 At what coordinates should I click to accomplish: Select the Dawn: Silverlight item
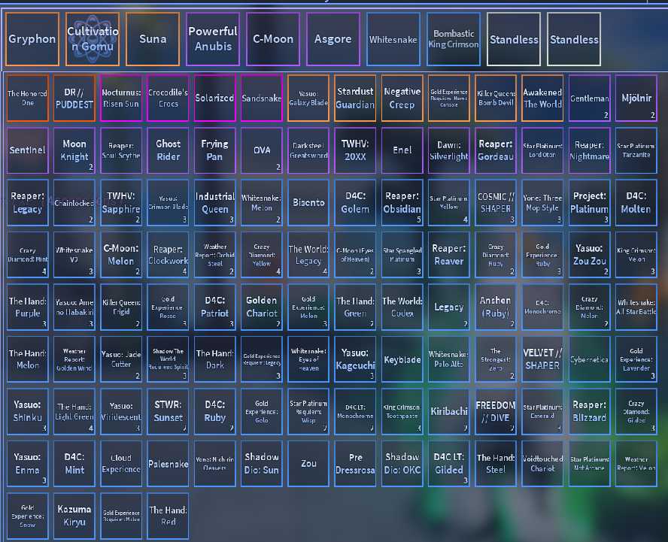[448, 150]
